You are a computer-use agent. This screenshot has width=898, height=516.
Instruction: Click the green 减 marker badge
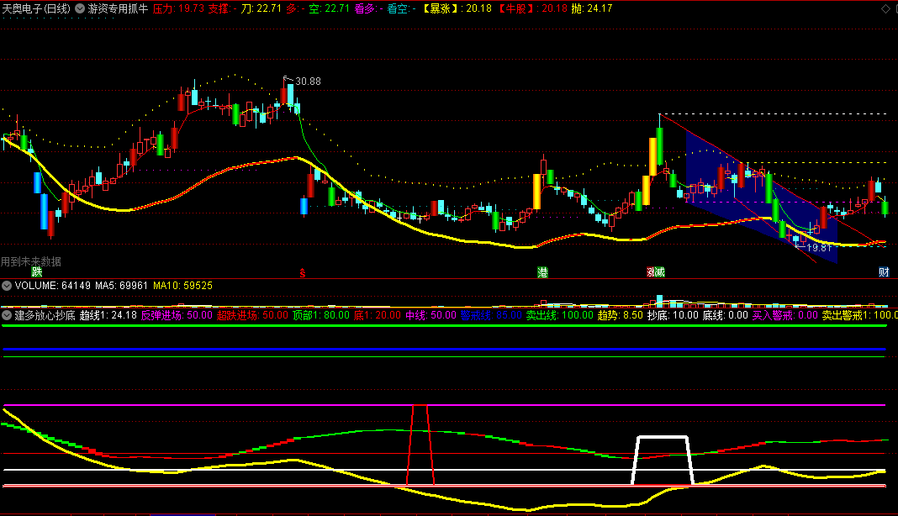(660, 272)
